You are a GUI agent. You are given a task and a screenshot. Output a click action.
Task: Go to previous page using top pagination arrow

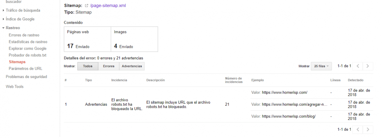pos(358,66)
